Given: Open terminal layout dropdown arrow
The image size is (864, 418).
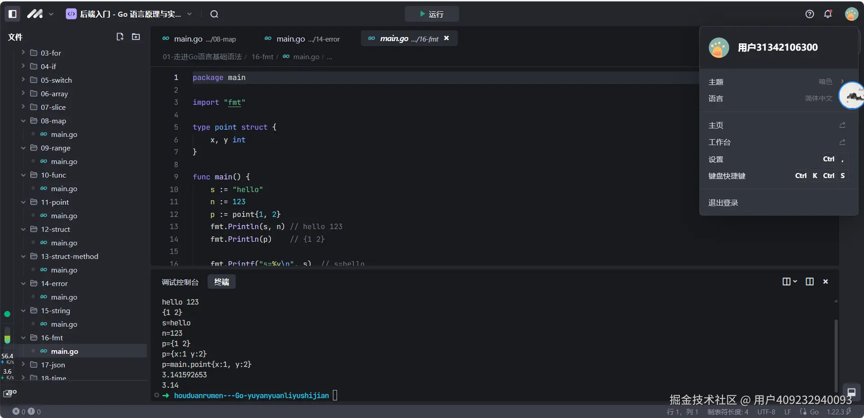Looking at the screenshot, I should click(795, 282).
